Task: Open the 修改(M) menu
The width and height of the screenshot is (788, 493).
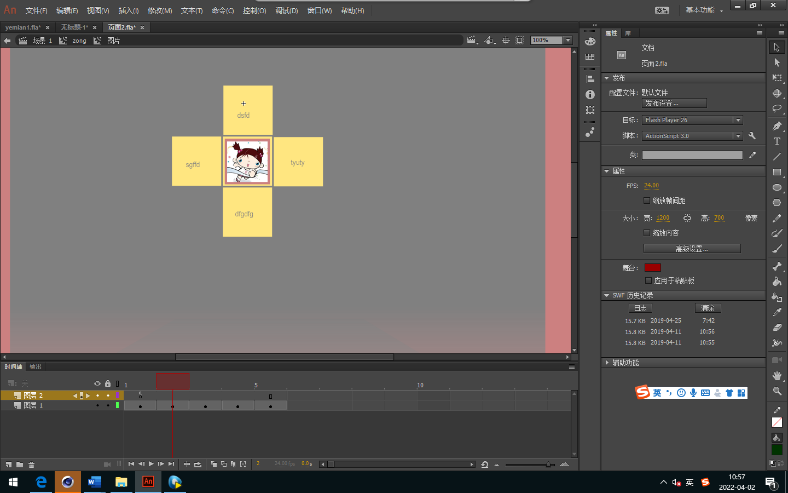Action: point(160,10)
